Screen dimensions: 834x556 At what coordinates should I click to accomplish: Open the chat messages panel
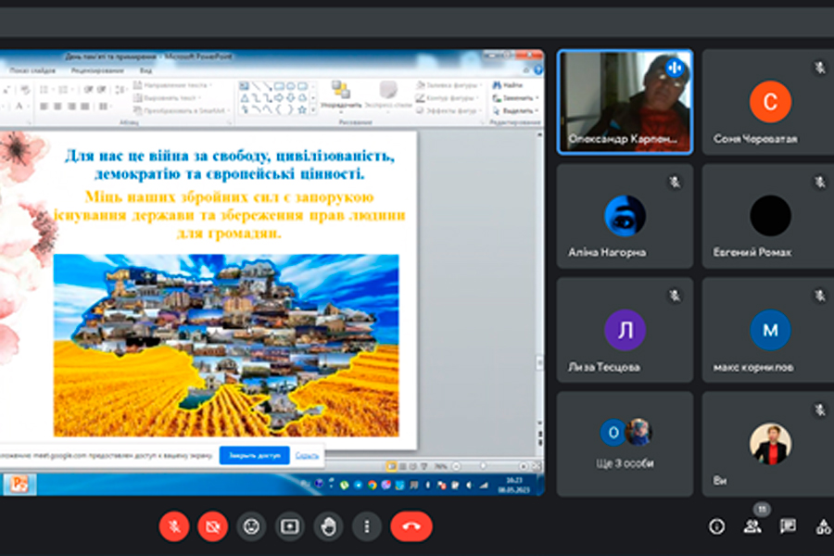788,526
